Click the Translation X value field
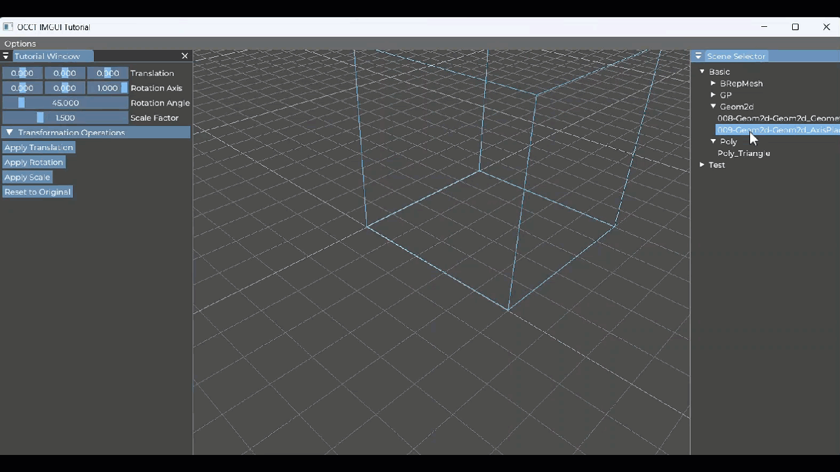The height and width of the screenshot is (472, 840). 22,73
